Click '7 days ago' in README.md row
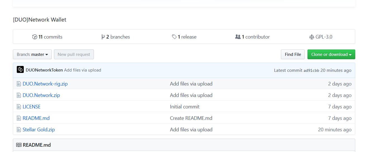This screenshot has width=367, height=152. 340,118
